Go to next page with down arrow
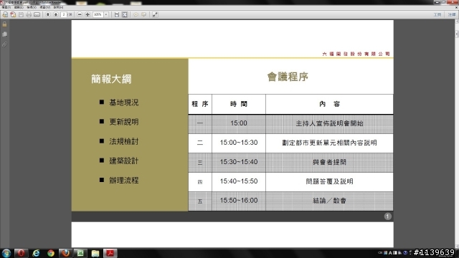The width and height of the screenshot is (459, 258). coord(56,14)
